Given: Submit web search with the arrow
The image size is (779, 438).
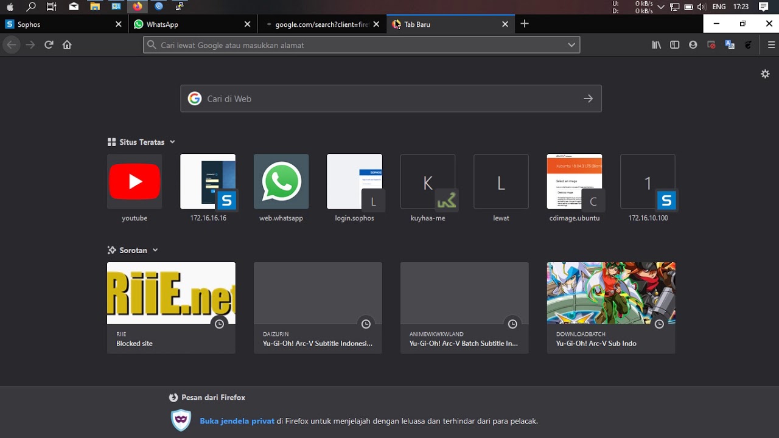Looking at the screenshot, I should [588, 99].
